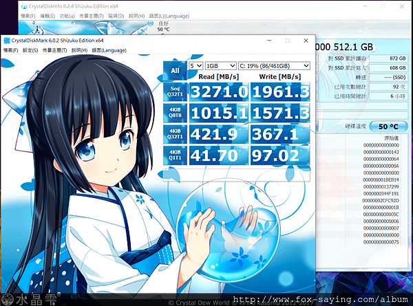Run the Seq Q32T1 test
The height and width of the screenshot is (306, 413).
click(175, 91)
